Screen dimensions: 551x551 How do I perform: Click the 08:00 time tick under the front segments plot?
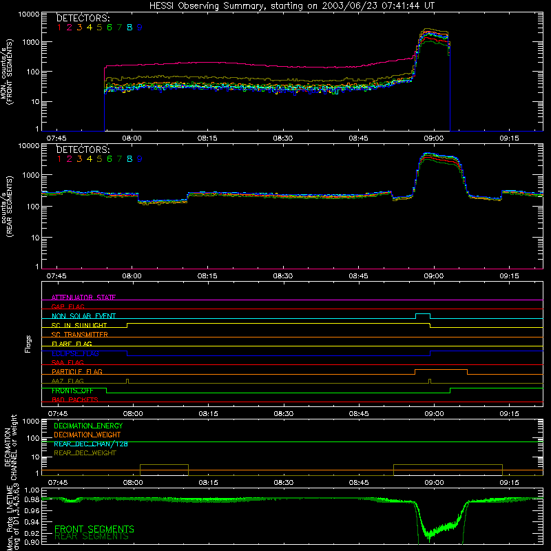pyautogui.click(x=132, y=138)
